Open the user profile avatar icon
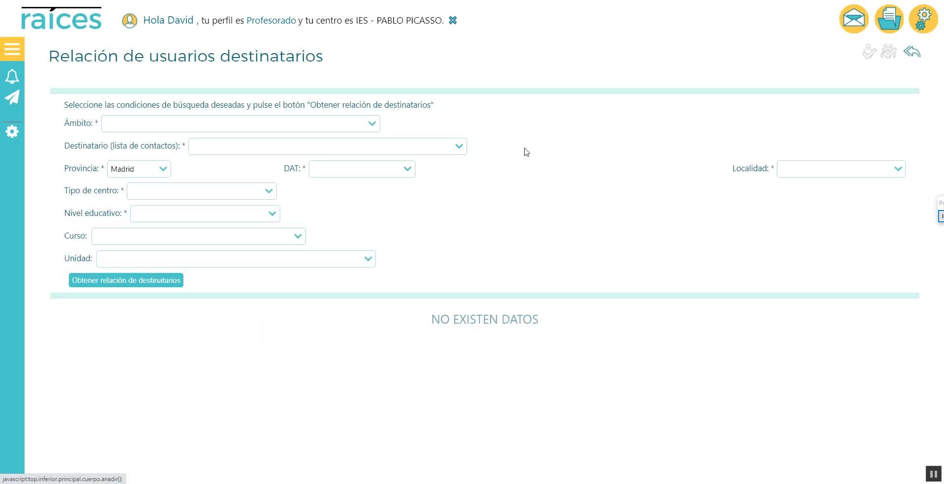 (x=130, y=21)
